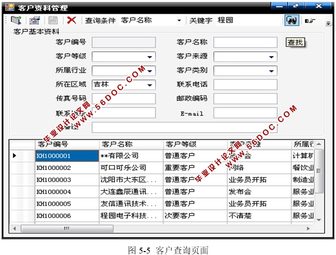Click the app icon in title bar
This screenshot has width=336, height=255.
coord(9,8)
